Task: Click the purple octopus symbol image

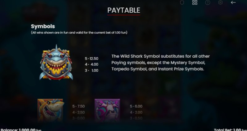Action: tap(107, 110)
